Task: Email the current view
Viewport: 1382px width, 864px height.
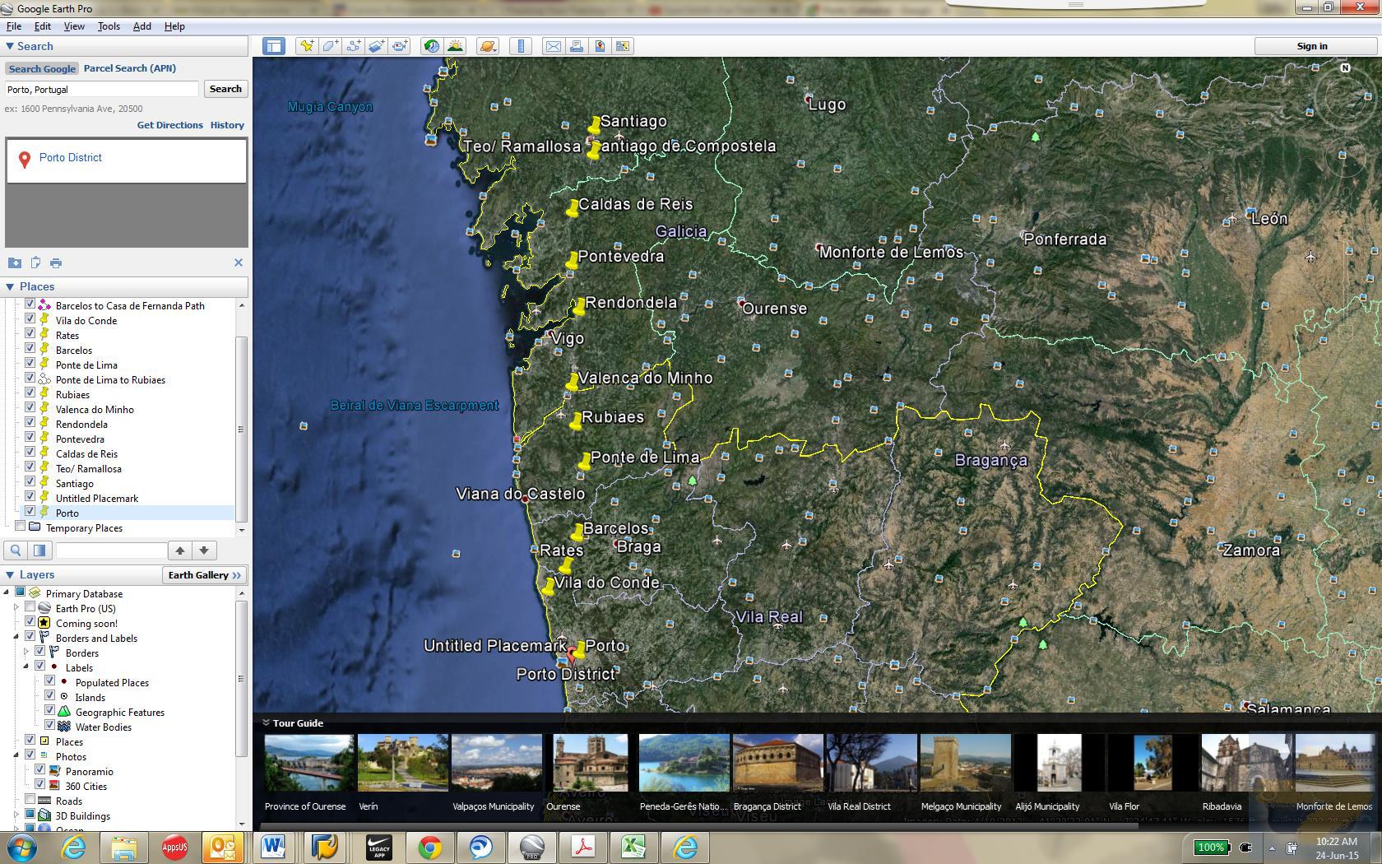Action: click(x=554, y=46)
